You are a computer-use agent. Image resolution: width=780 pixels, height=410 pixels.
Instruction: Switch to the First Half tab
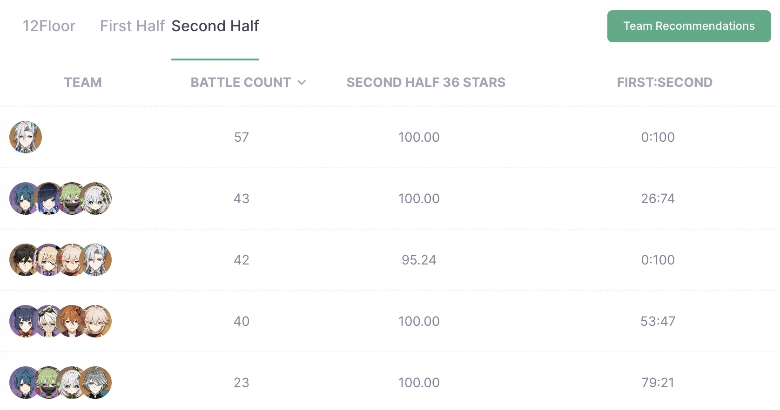[x=132, y=26]
